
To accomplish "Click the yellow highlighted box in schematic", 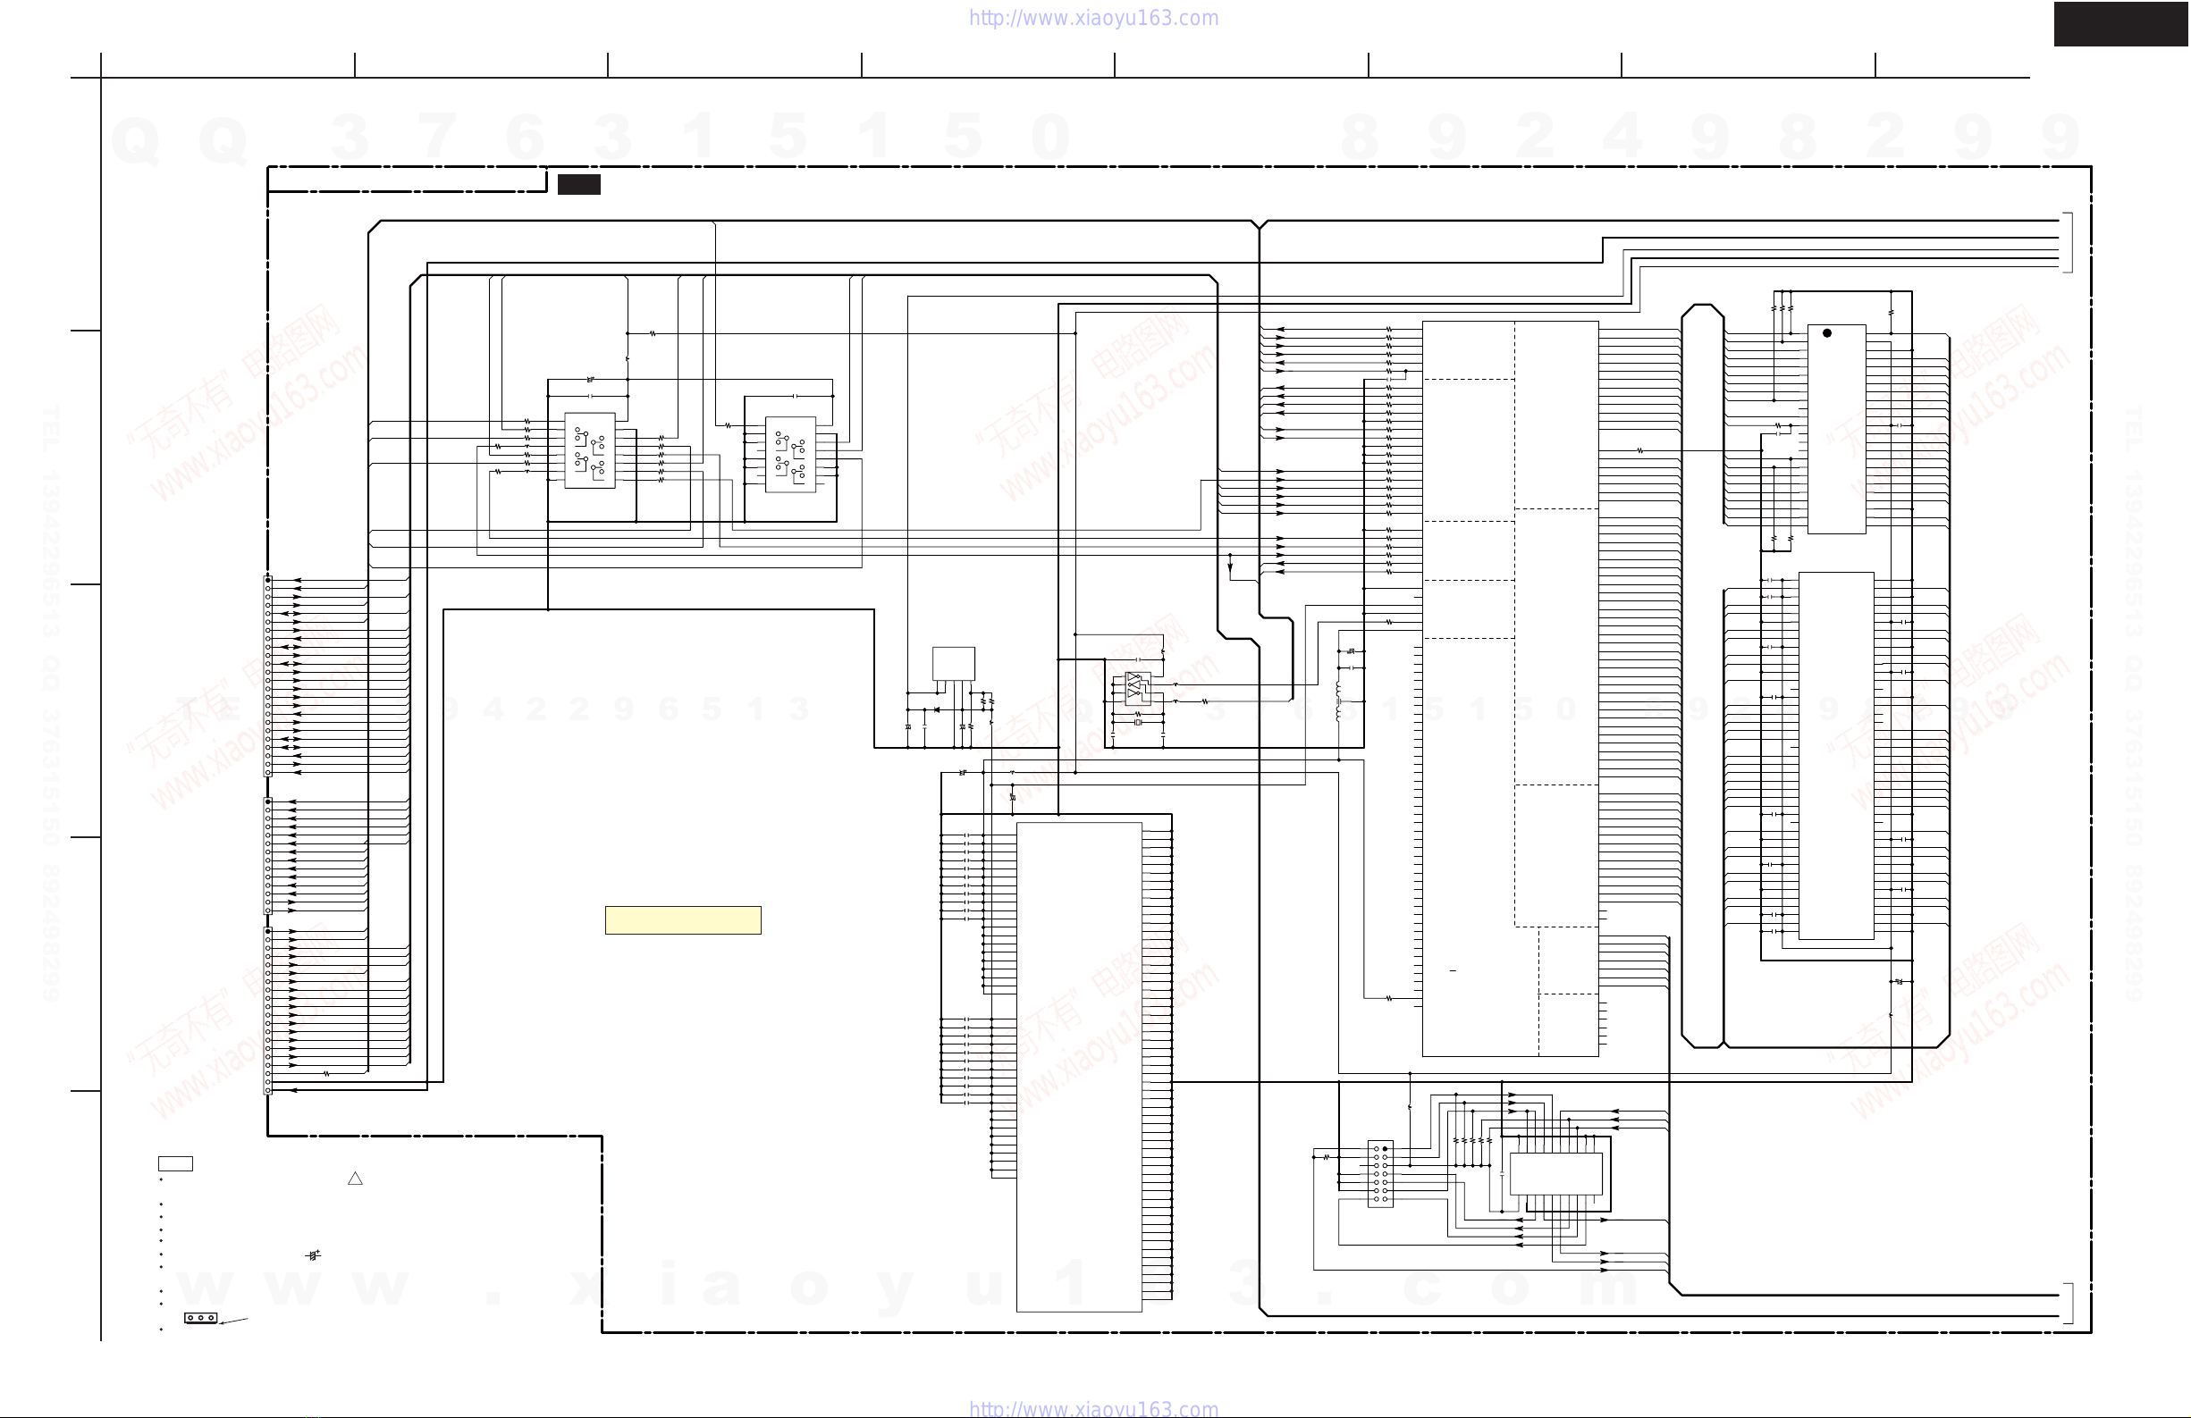I will [x=683, y=920].
